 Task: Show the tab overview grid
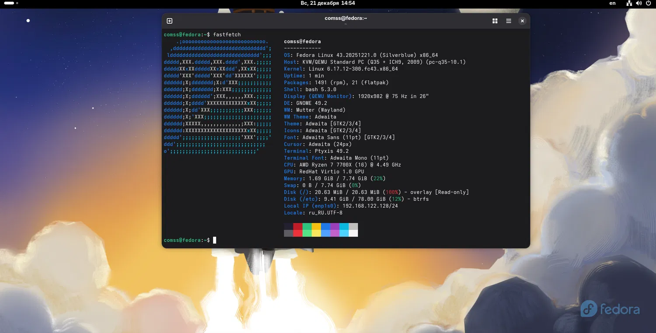tap(495, 21)
